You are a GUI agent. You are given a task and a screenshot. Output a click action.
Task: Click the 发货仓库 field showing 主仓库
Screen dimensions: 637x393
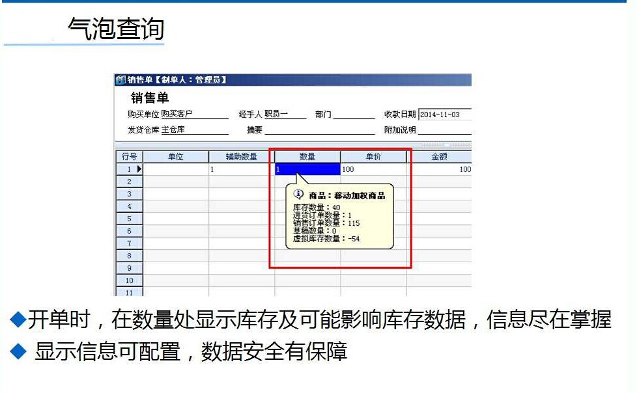pos(195,130)
